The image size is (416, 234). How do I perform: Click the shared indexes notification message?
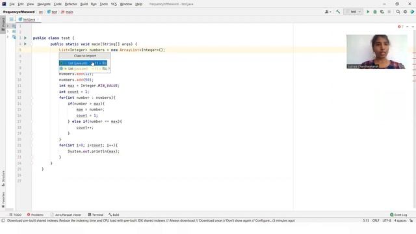tap(151, 220)
